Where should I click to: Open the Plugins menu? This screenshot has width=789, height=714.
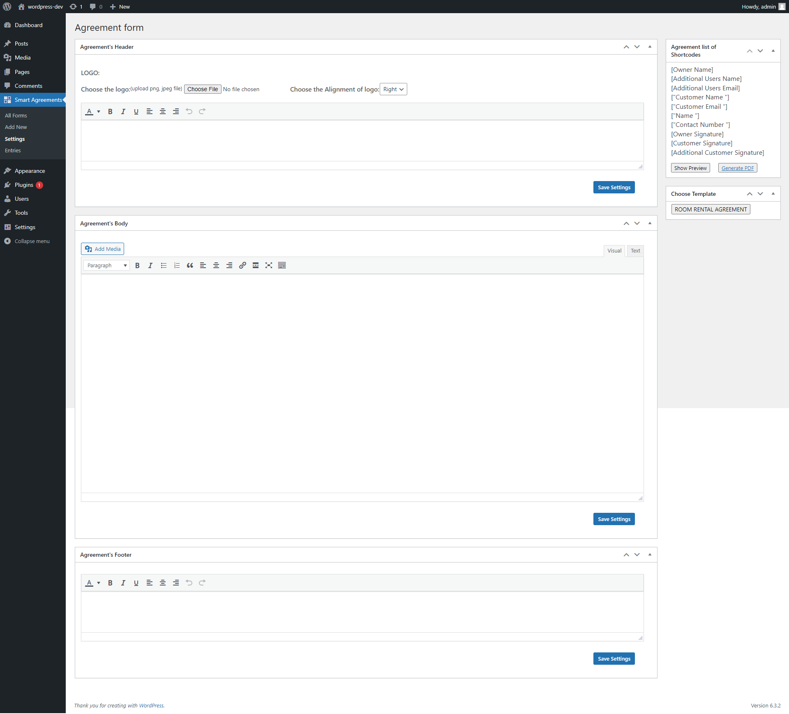pos(33,185)
